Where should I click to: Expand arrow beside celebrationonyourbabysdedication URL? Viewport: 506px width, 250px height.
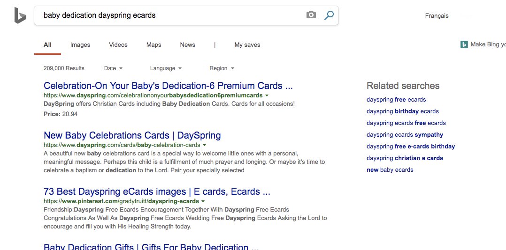[267, 96]
